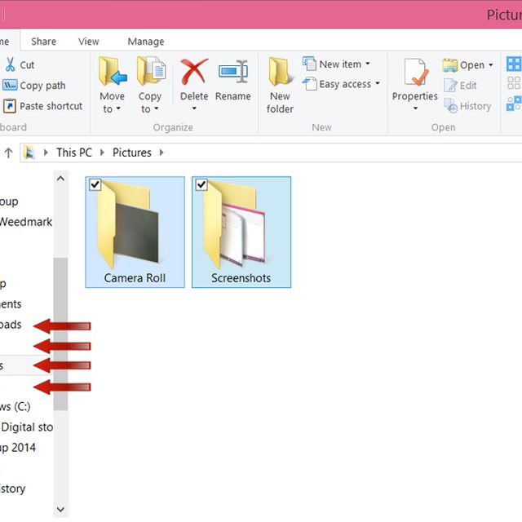Click the Copy path icon
Image resolution: width=522 pixels, height=522 pixels.
tap(10, 85)
